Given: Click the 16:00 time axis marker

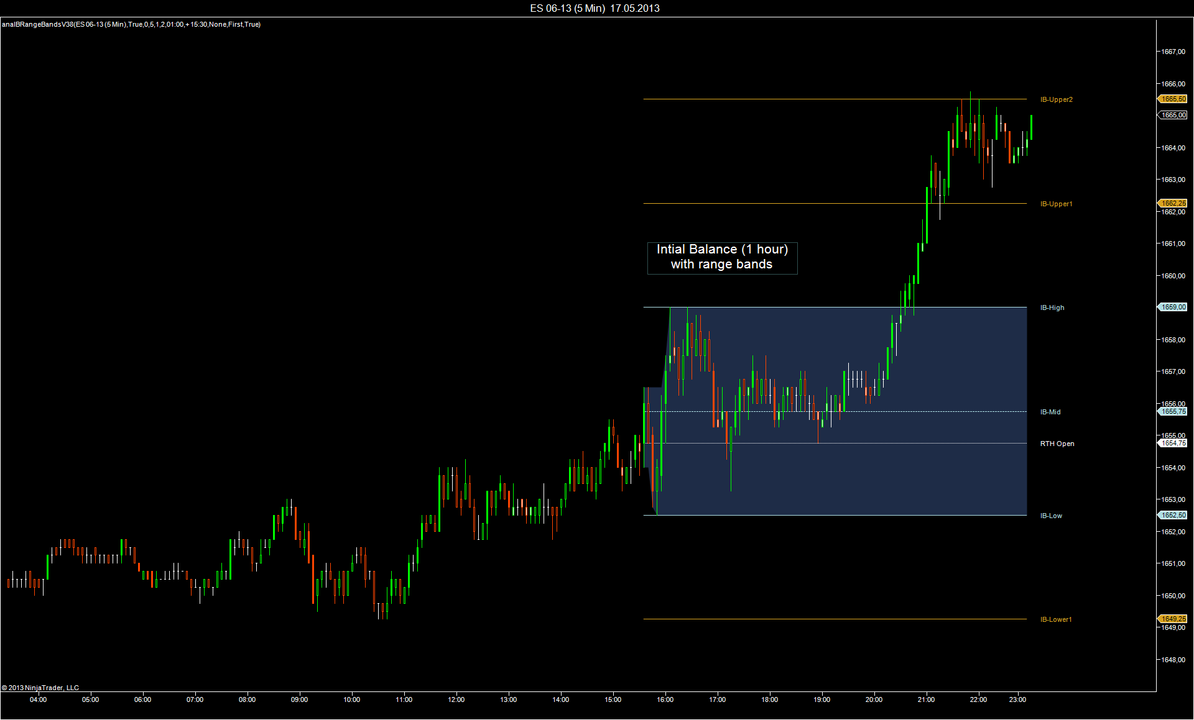Looking at the screenshot, I should point(665,699).
